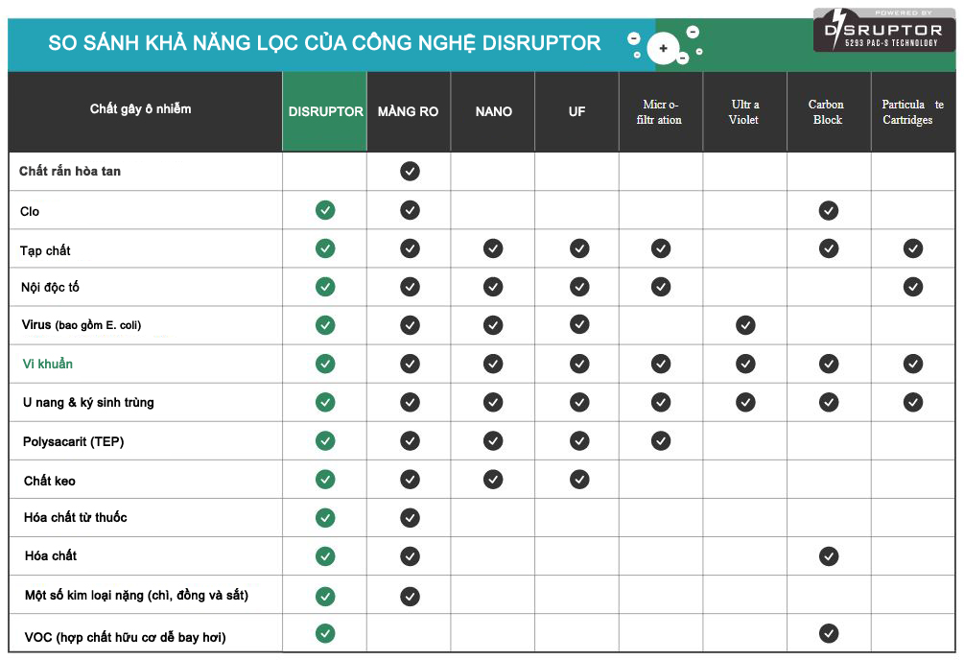Screen dimensions: 964x660
Task: Click the 'U nang & ký sinh trùng' label
Action: [x=88, y=402]
